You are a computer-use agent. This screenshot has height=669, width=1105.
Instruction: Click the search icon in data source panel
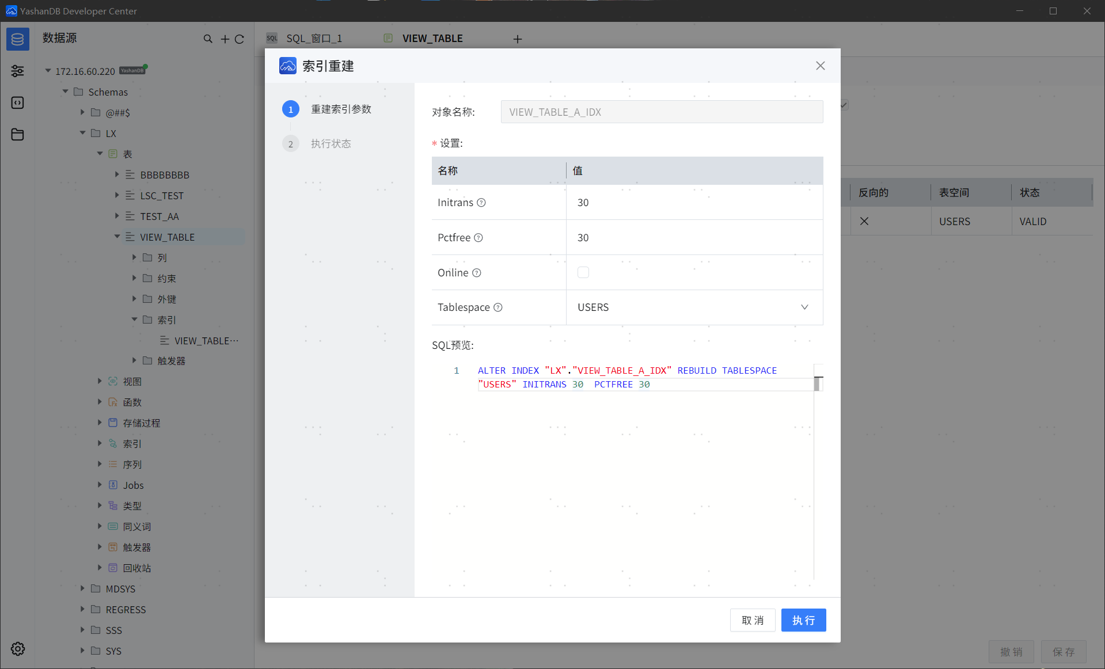tap(208, 39)
